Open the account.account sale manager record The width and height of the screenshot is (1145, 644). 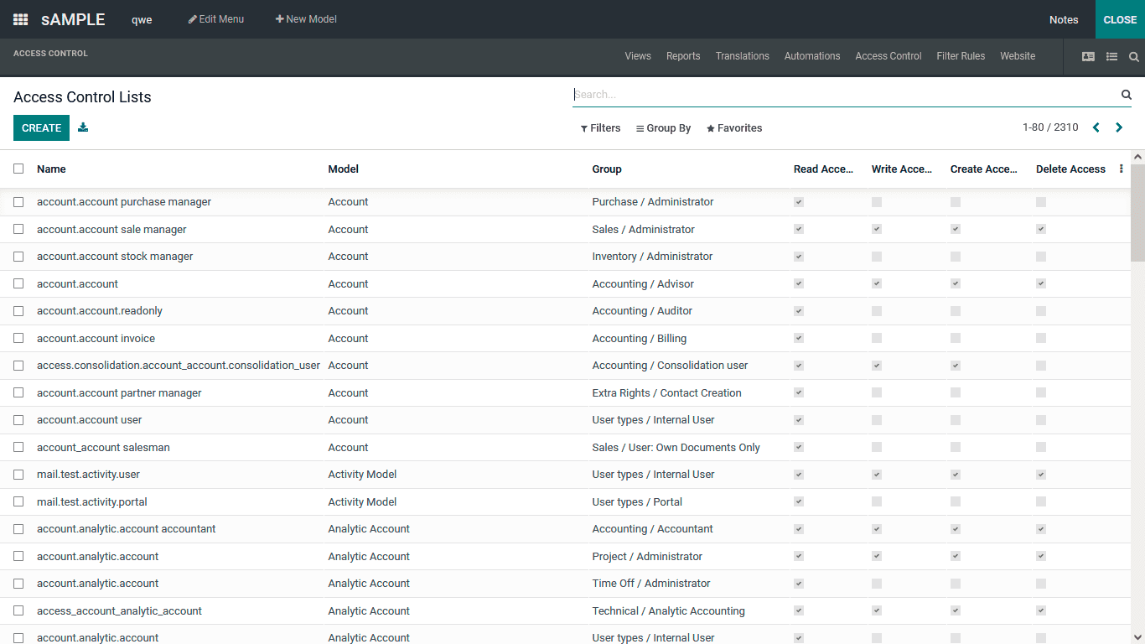[x=111, y=229]
